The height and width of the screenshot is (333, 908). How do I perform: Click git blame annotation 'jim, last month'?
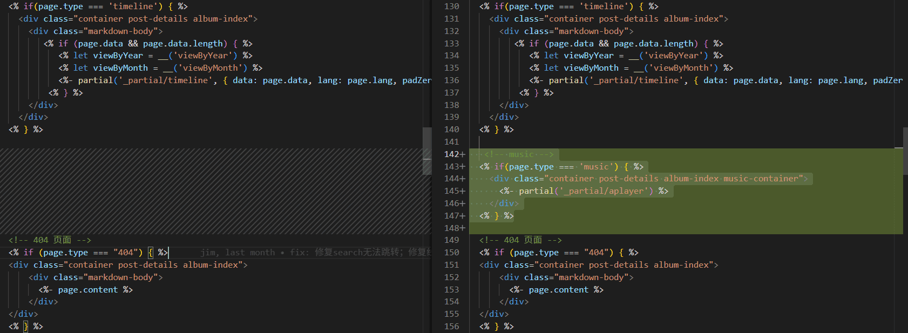238,253
